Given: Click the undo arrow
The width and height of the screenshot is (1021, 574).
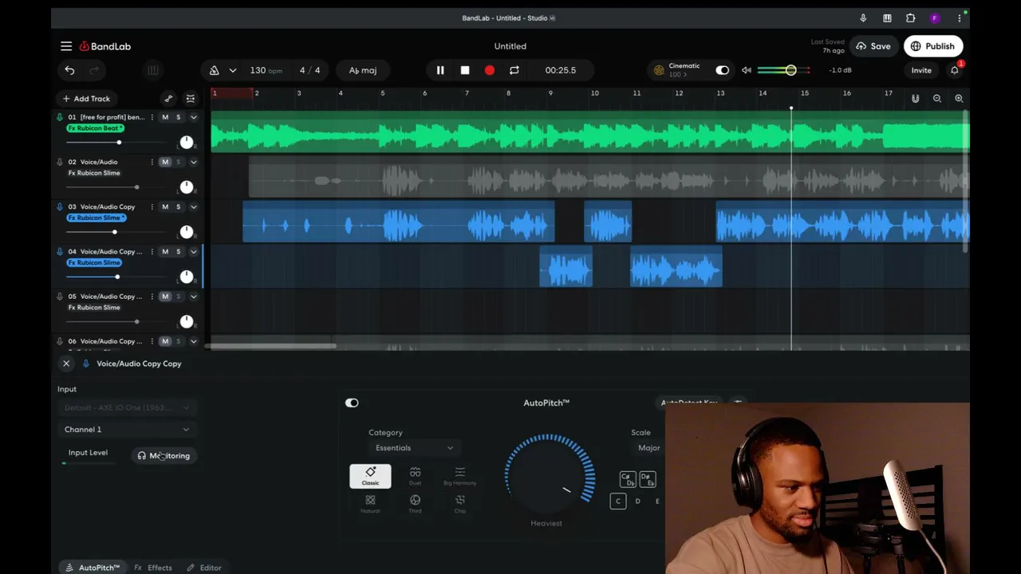Looking at the screenshot, I should 69,70.
